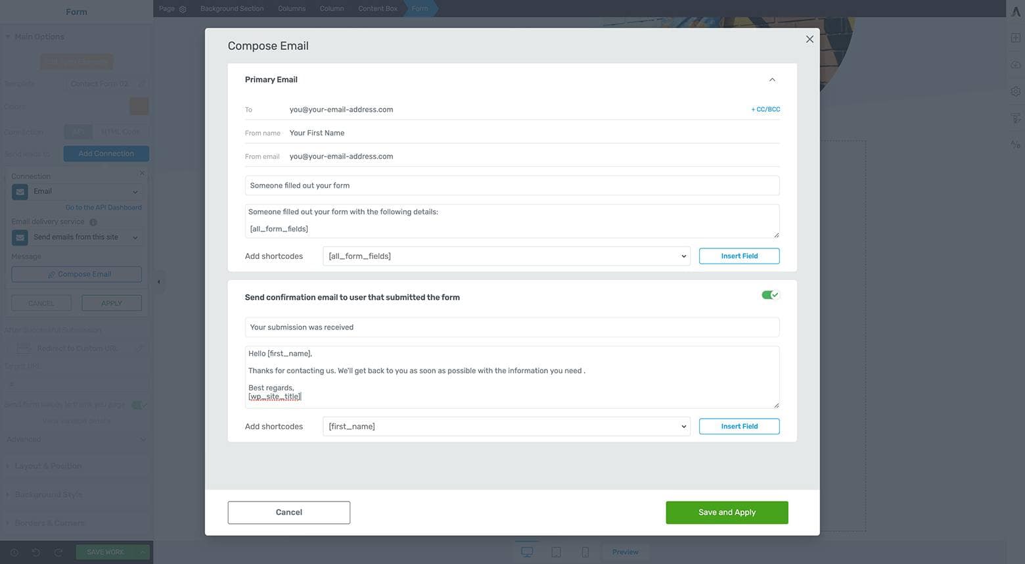
Task: Click the Save and Apply button
Action: 726,511
